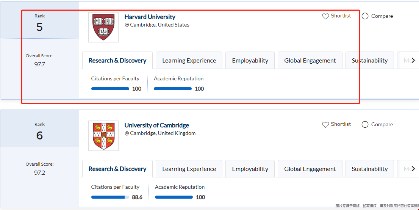Select Harvard's Research & Discovery tab
419x210 pixels.
pos(117,61)
